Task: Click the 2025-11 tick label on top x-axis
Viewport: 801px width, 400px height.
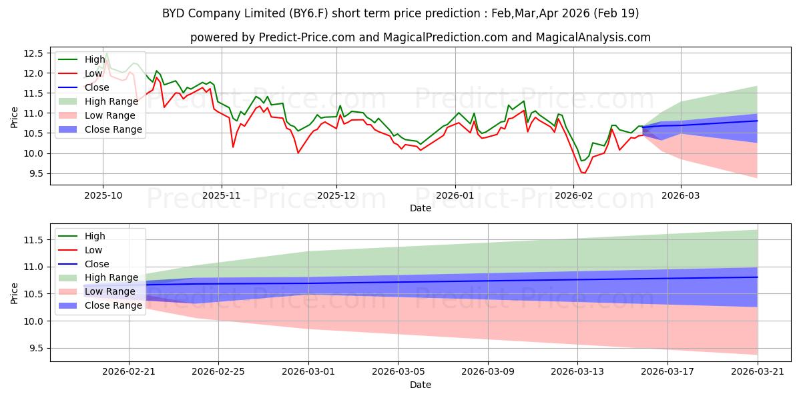Action: [221, 195]
